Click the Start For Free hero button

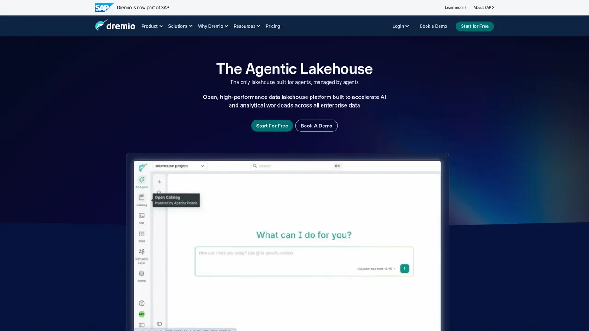point(272,126)
